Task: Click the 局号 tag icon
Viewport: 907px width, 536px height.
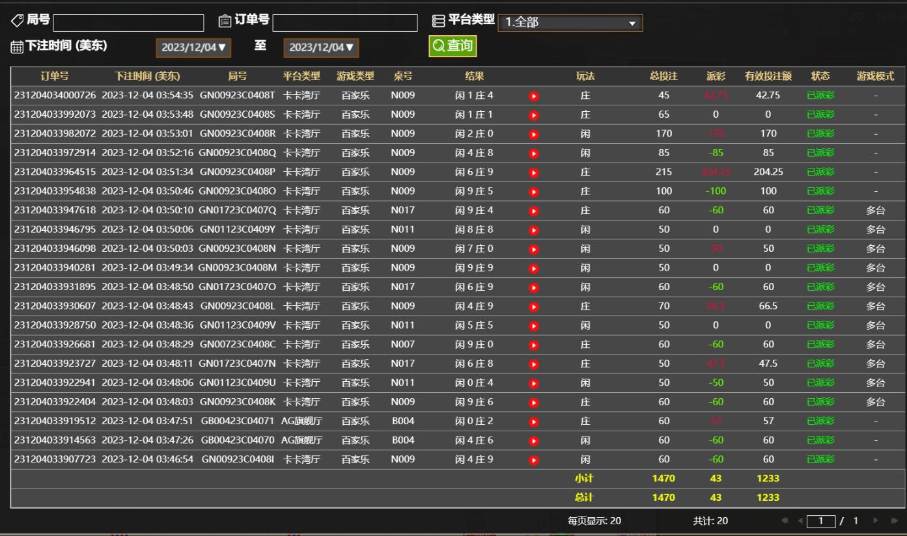Action: [x=17, y=21]
